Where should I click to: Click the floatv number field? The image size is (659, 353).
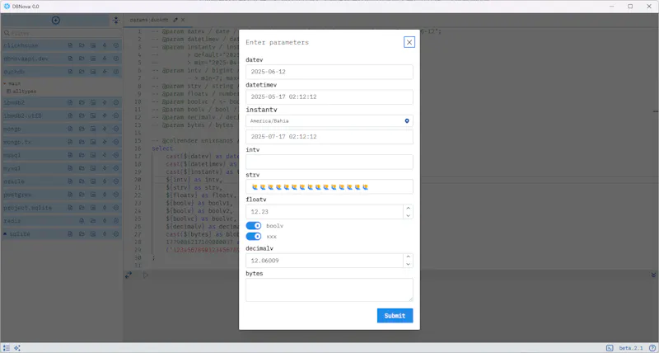(325, 212)
